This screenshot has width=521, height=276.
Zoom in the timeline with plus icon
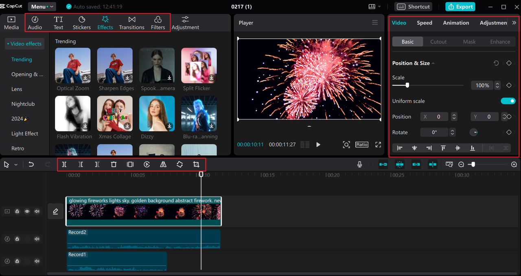point(514,165)
